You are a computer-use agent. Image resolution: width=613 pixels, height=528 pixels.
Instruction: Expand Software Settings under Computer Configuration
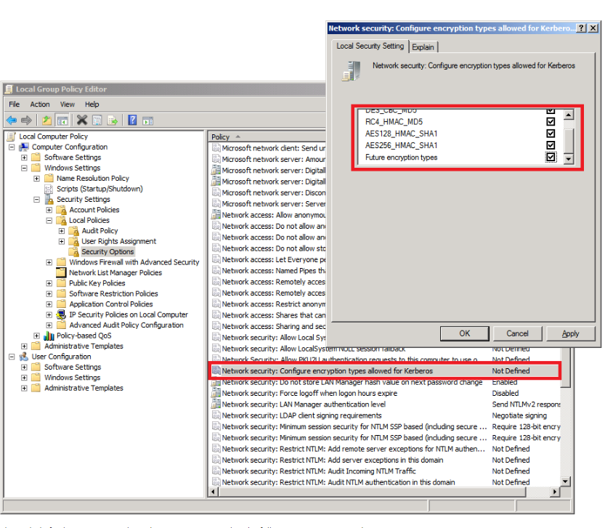[24, 158]
